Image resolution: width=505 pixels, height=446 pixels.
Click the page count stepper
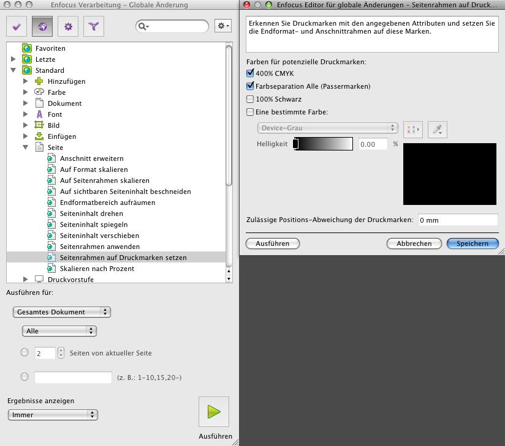(61, 353)
